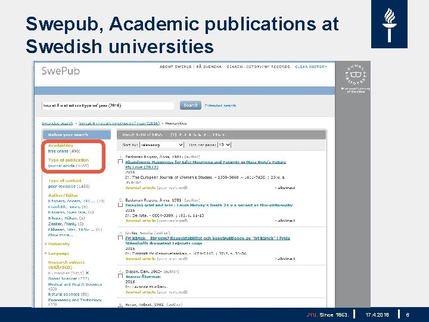Image resolution: width=429 pixels, height=322 pixels.
Task: Filter by Natural sciences research subject
Action: (x=69, y=295)
